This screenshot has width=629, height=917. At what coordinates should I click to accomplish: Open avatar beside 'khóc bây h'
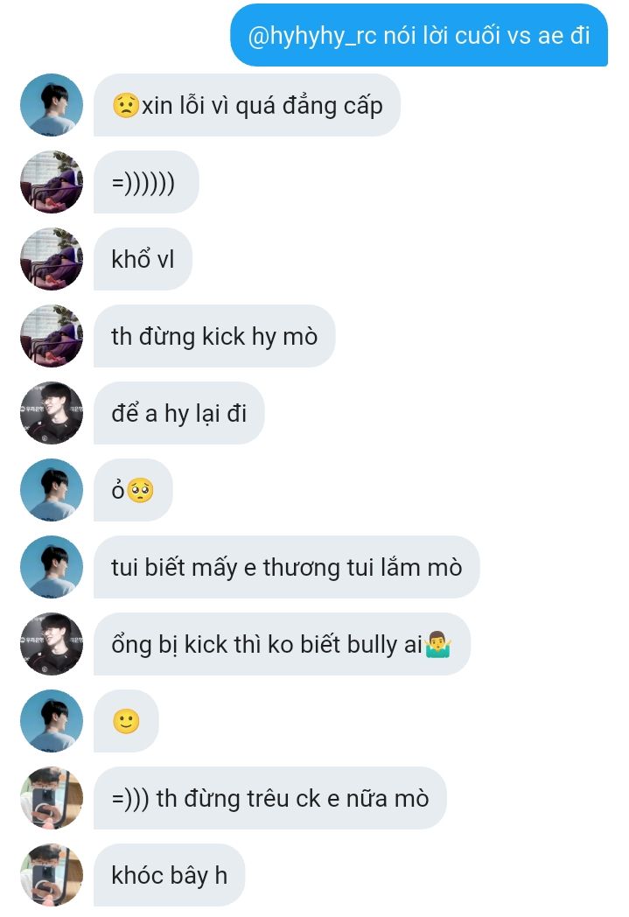click(x=52, y=875)
